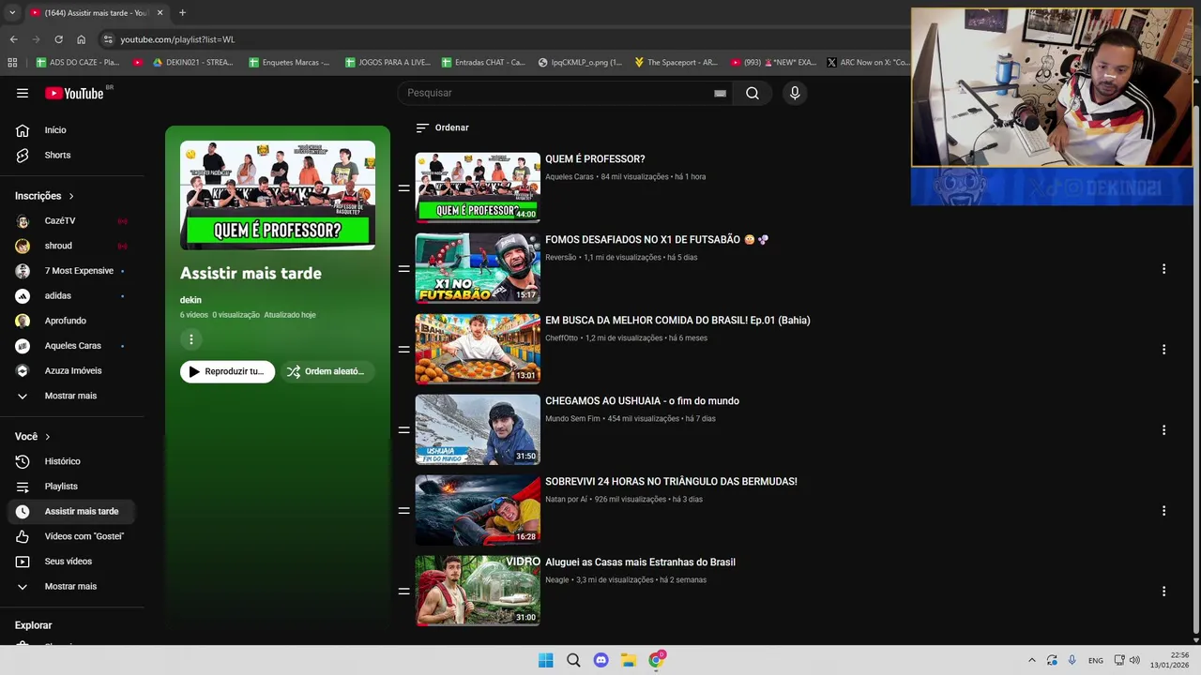Viewport: 1201px width, 675px height.
Task: Click Reversão channel name
Action: (561, 258)
